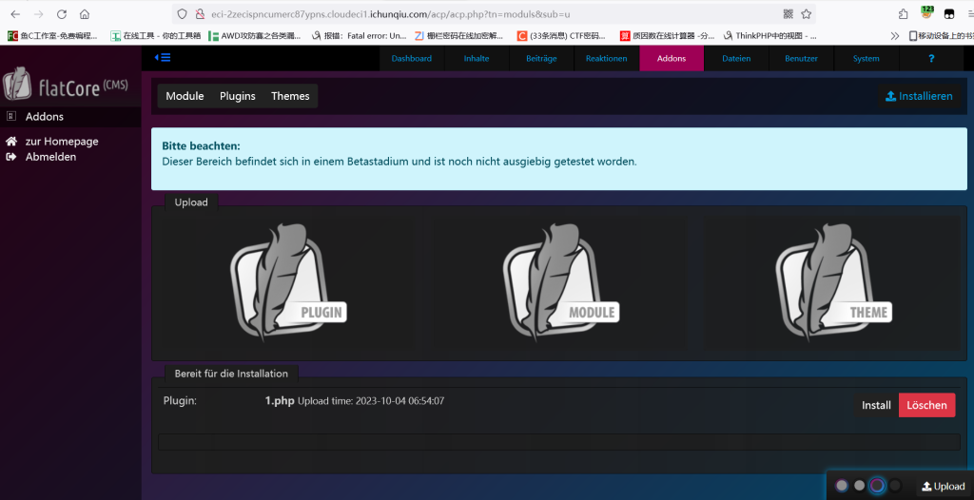Select the highlighted third theme circle
The height and width of the screenshot is (500, 974).
[x=877, y=486]
